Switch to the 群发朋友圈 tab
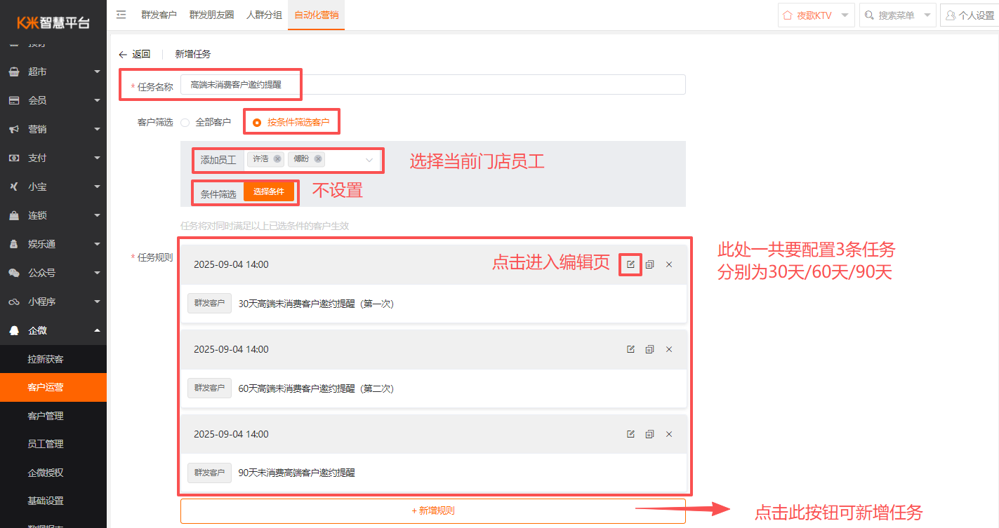Image resolution: width=999 pixels, height=528 pixels. pos(211,15)
